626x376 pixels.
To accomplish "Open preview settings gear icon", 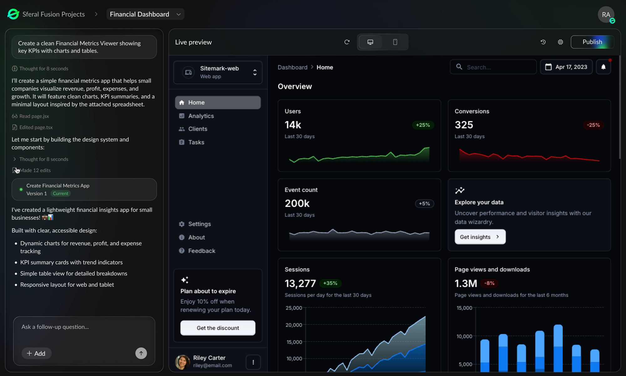I will 560,42.
